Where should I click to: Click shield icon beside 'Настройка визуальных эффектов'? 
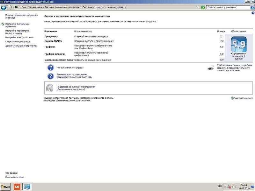pyautogui.click(x=3, y=24)
